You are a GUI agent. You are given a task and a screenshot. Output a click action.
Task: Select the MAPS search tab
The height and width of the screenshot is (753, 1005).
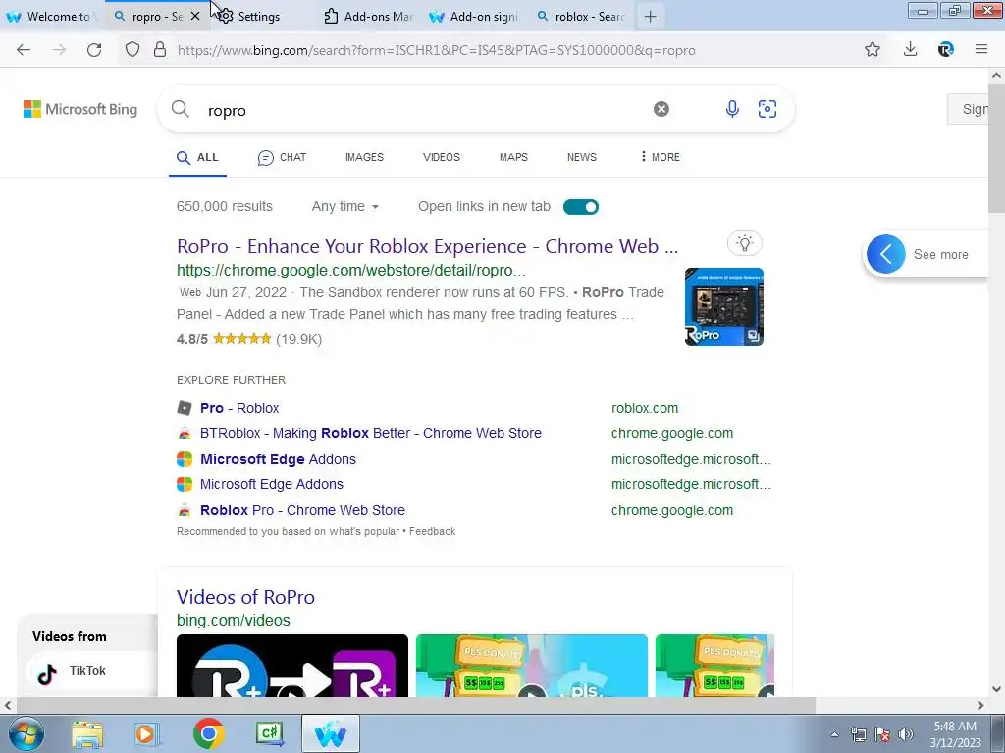[x=513, y=157]
